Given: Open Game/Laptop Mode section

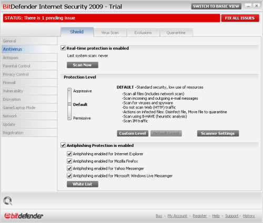Looking at the screenshot, I should (x=29, y=108).
